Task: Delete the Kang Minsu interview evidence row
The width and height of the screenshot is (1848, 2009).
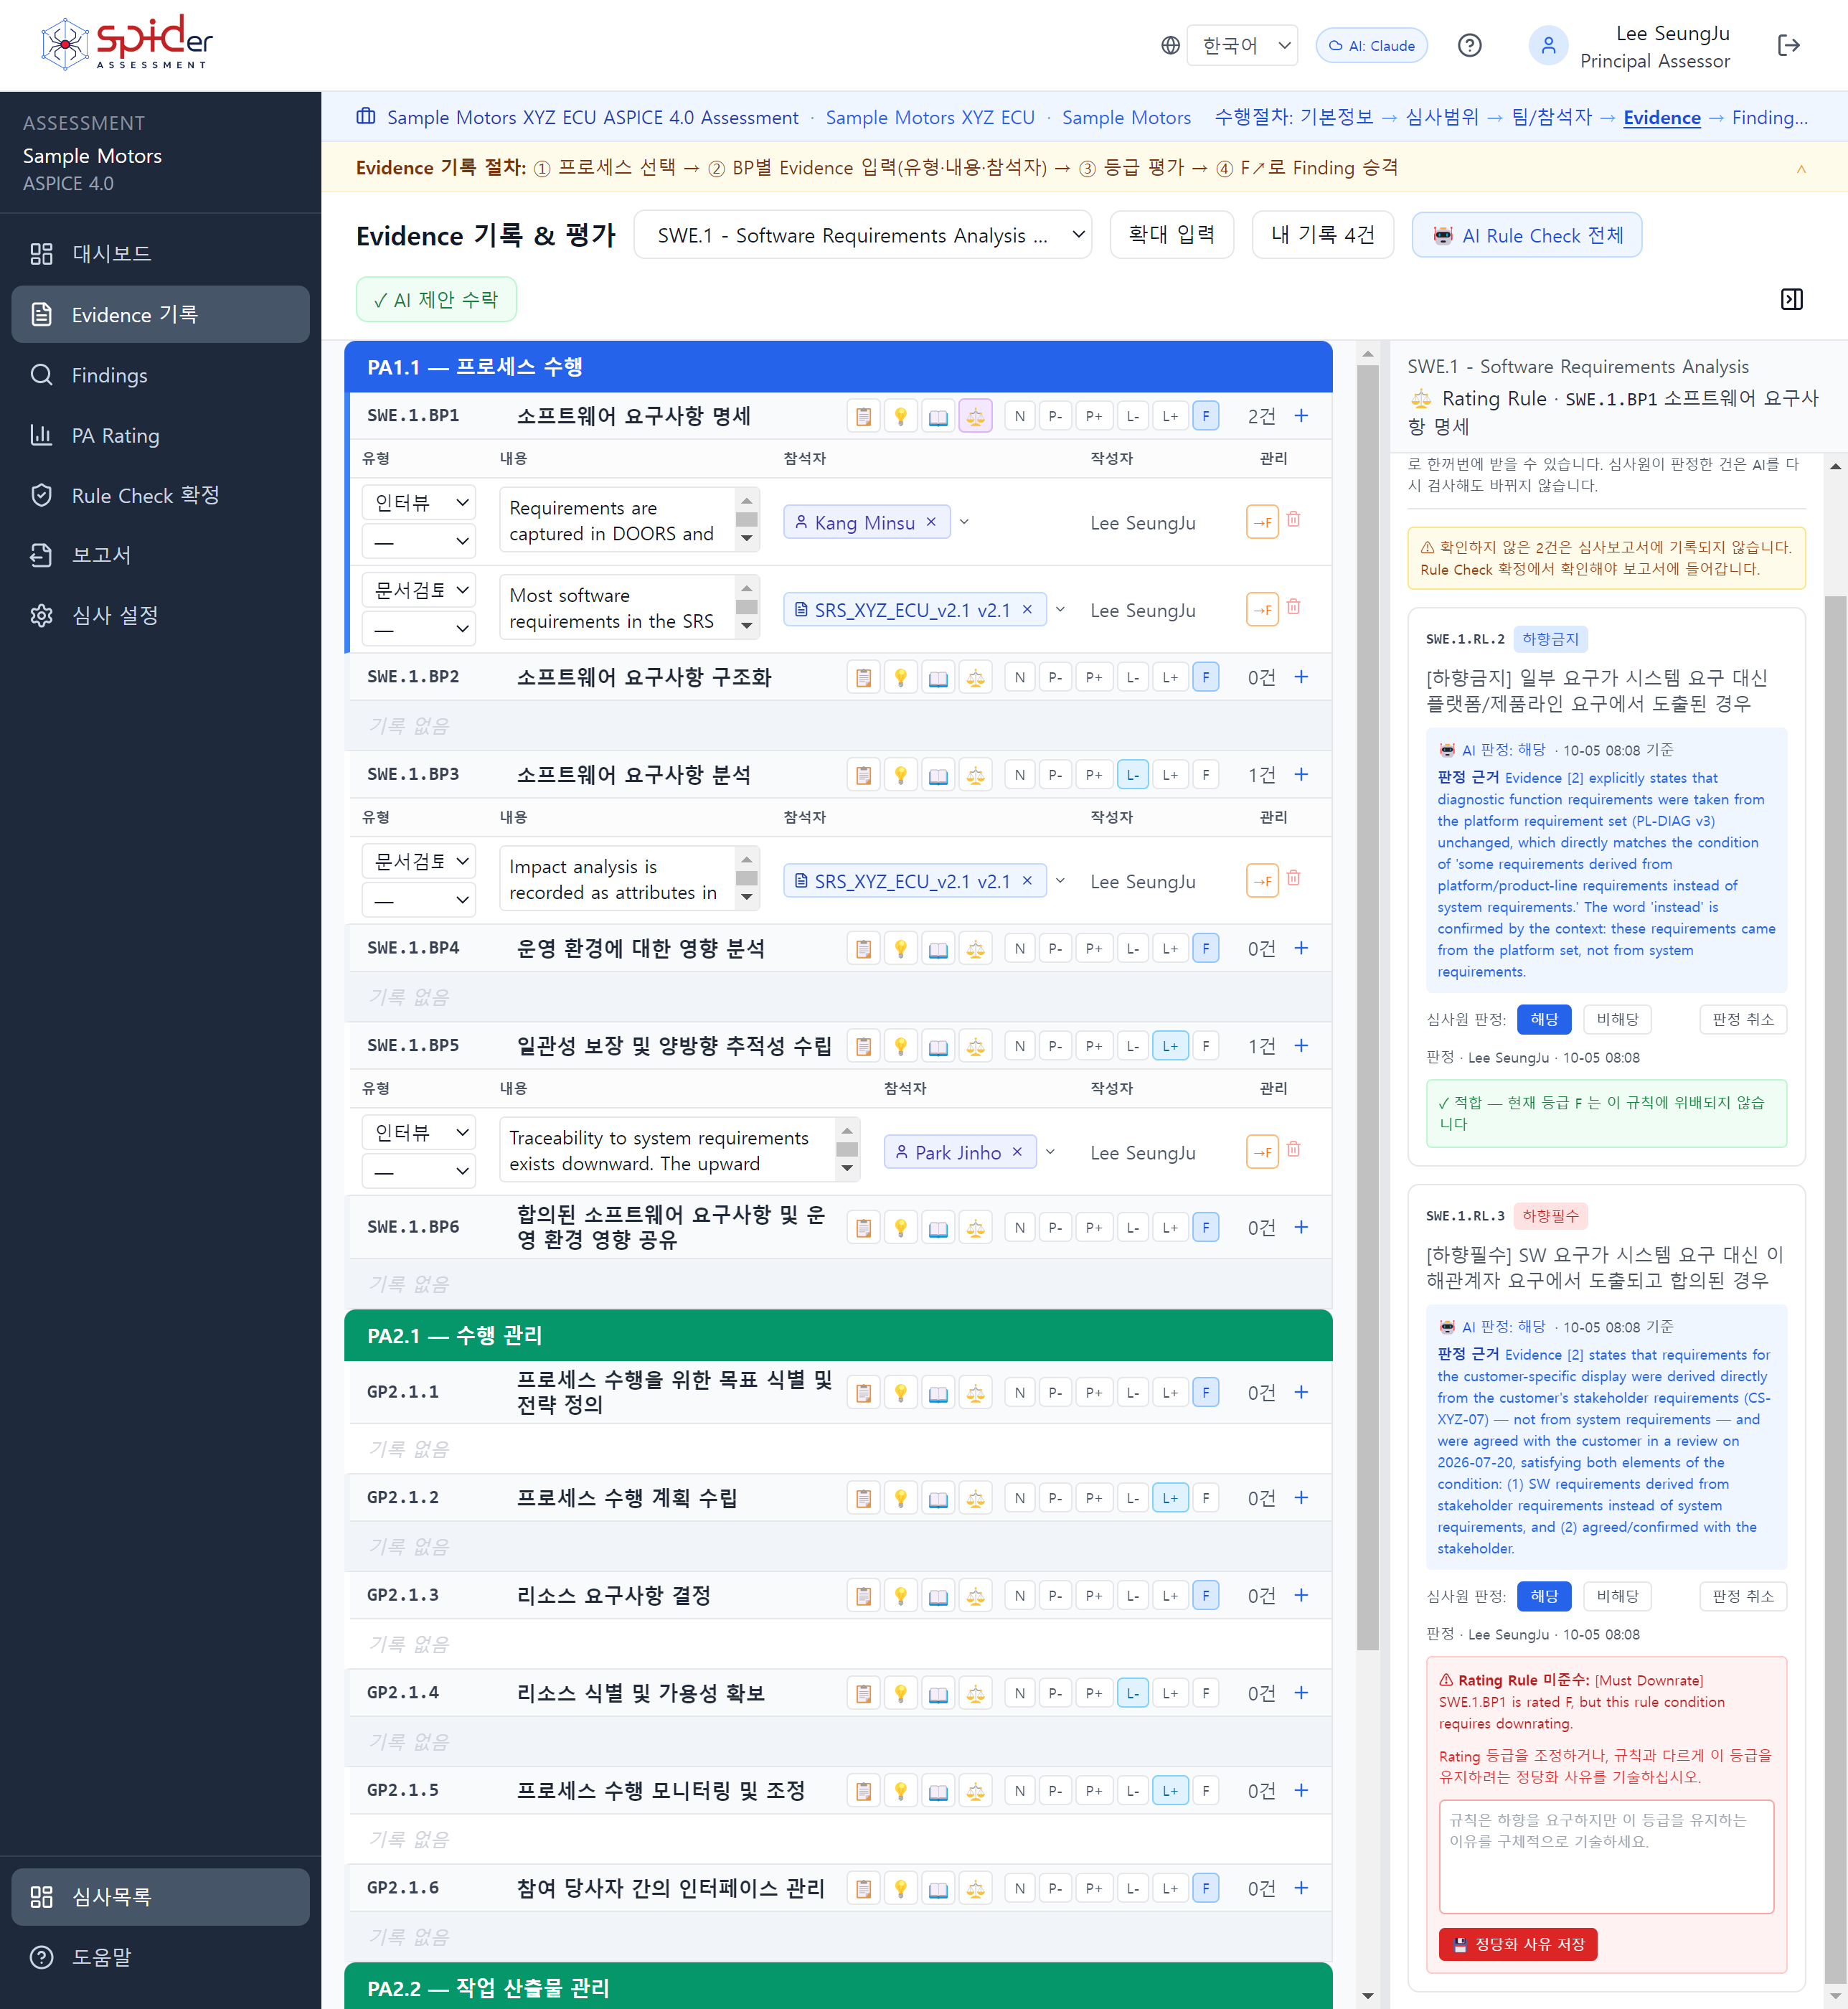Action: [x=1293, y=519]
